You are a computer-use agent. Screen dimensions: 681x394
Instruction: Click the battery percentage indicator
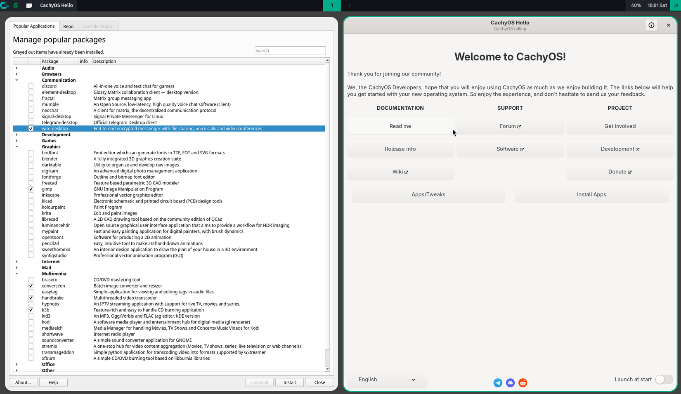pos(636,5)
